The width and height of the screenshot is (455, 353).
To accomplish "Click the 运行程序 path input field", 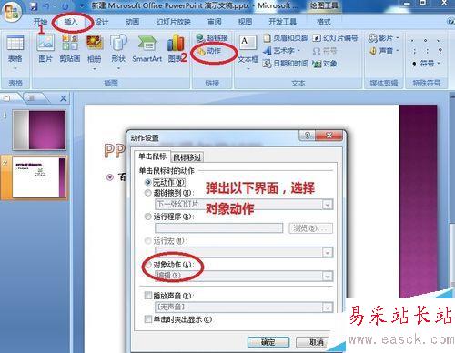I will [219, 228].
